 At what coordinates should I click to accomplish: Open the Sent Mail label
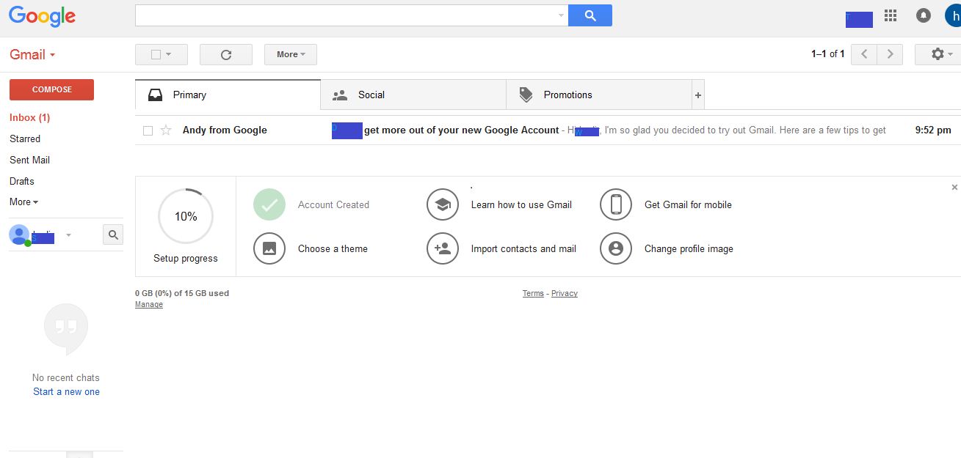[x=29, y=160]
